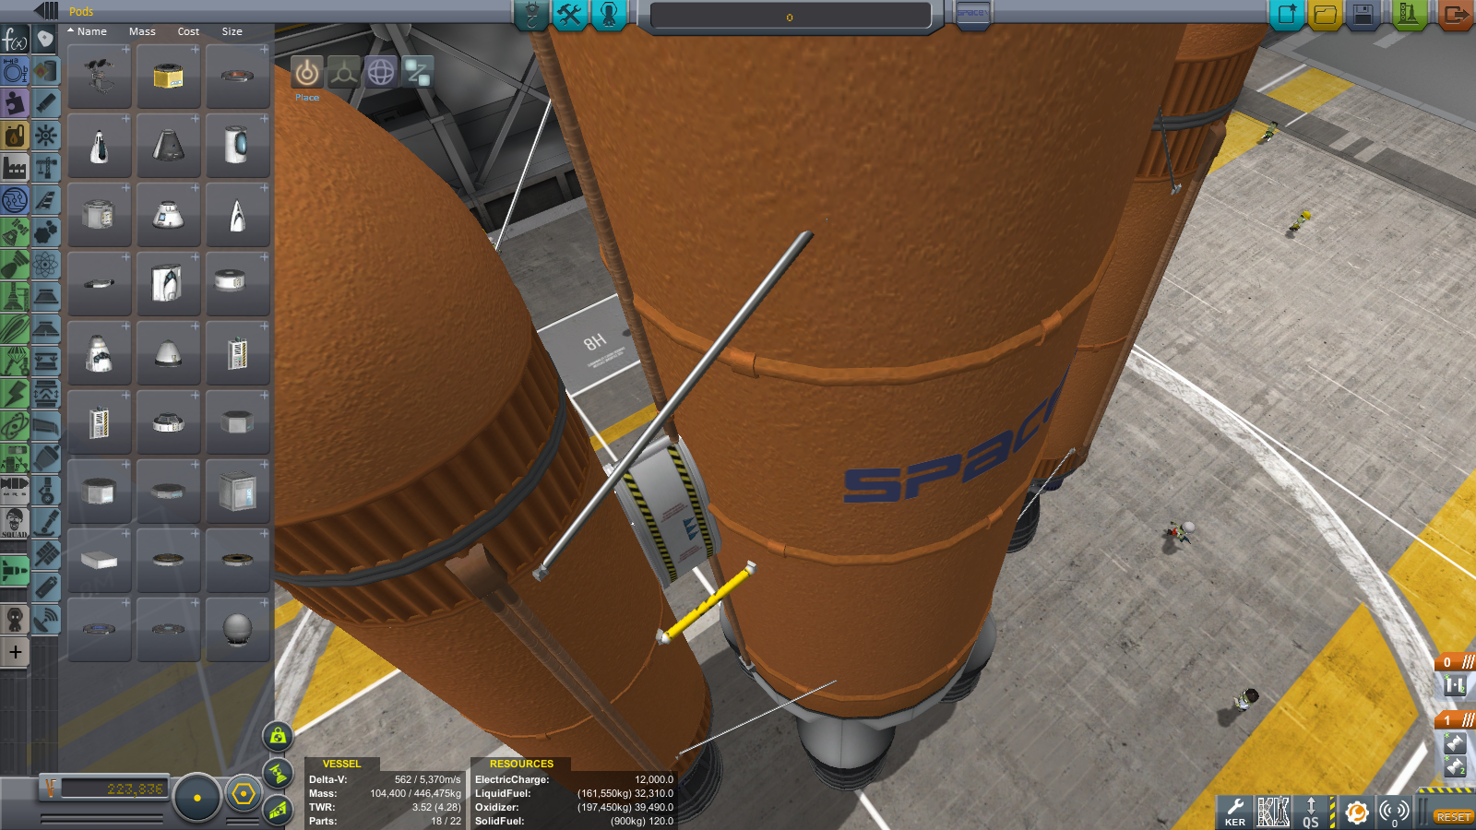
Task: Toggle the symmetry mode round button
Action: coord(196,797)
